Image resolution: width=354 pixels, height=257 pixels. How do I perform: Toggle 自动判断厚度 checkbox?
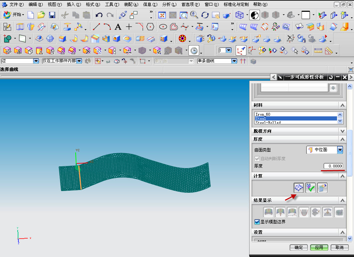(257, 158)
